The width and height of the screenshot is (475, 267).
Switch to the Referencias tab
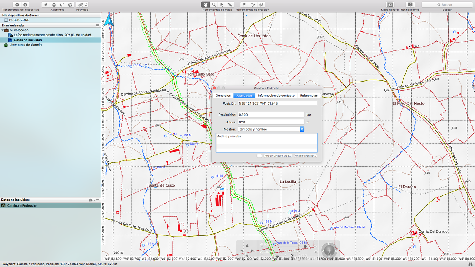click(x=309, y=95)
